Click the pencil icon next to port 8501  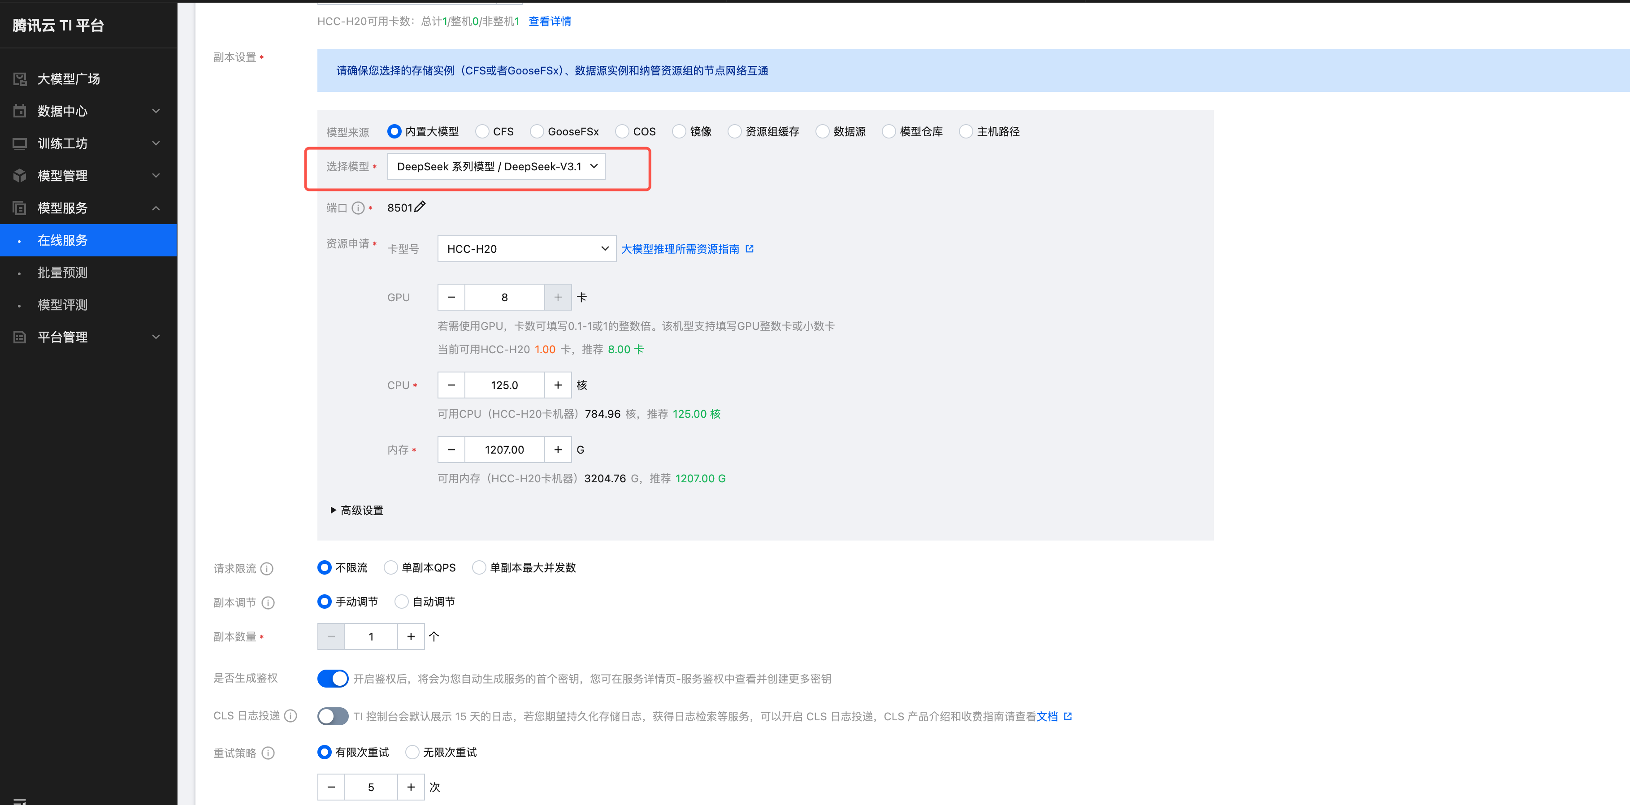(420, 207)
